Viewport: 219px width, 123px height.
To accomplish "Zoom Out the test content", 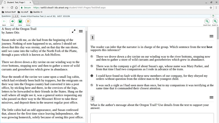I will (x=207, y=22).
